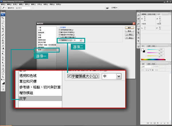Click the 取消 button in Preferences dialog
172x126 pixels.
[x=130, y=31]
